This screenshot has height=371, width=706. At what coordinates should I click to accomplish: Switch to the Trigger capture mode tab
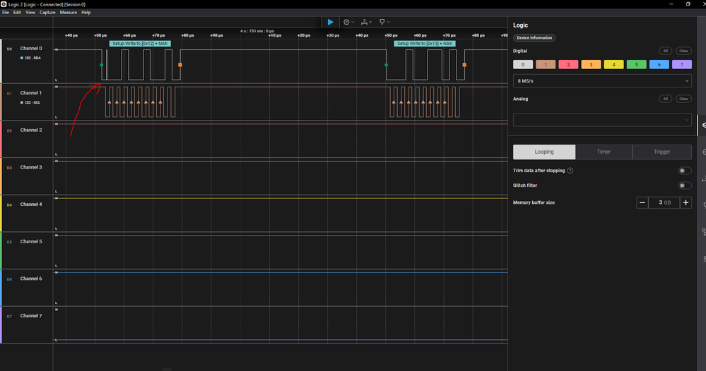tap(661, 152)
